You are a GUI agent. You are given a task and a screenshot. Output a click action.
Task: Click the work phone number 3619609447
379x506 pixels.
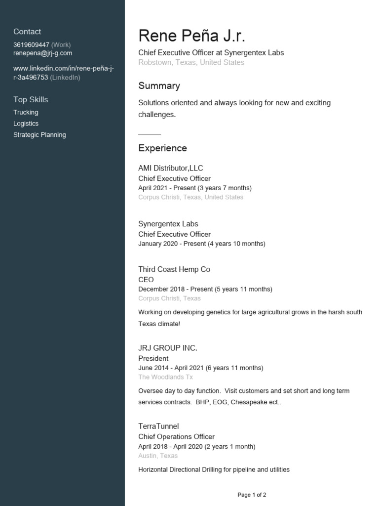tap(31, 44)
